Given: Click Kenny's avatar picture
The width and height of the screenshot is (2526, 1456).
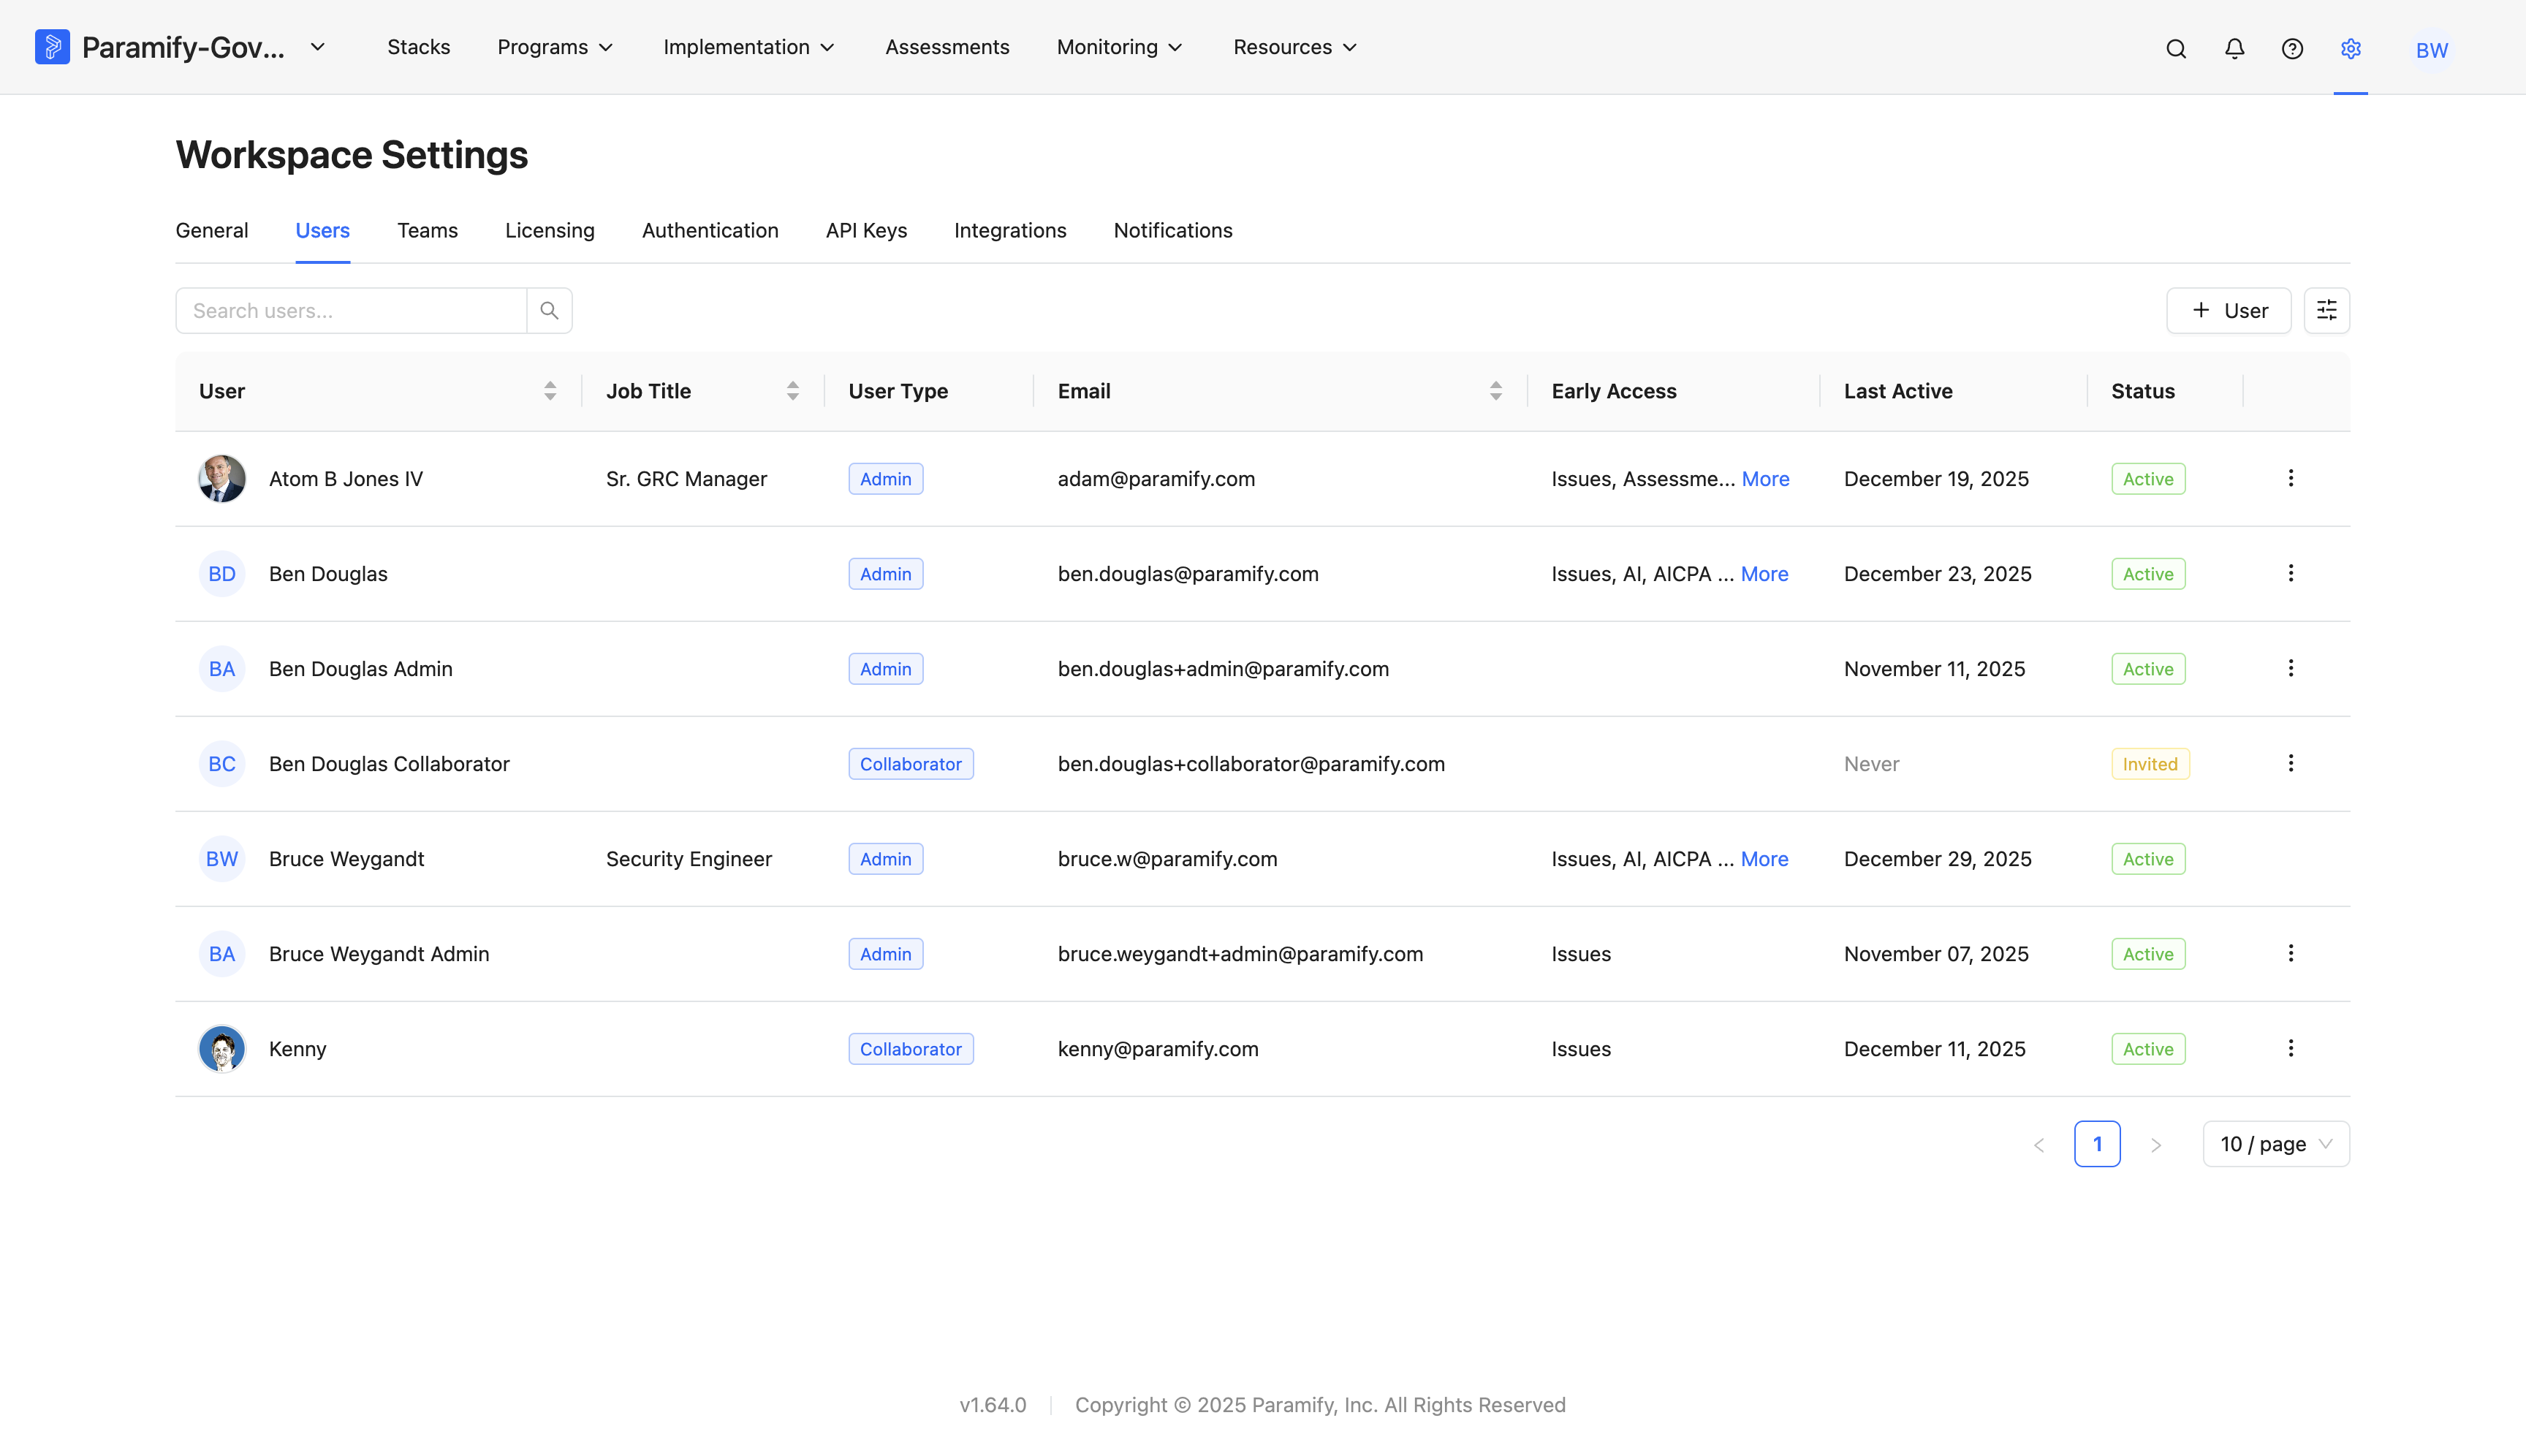Looking at the screenshot, I should click(222, 1049).
